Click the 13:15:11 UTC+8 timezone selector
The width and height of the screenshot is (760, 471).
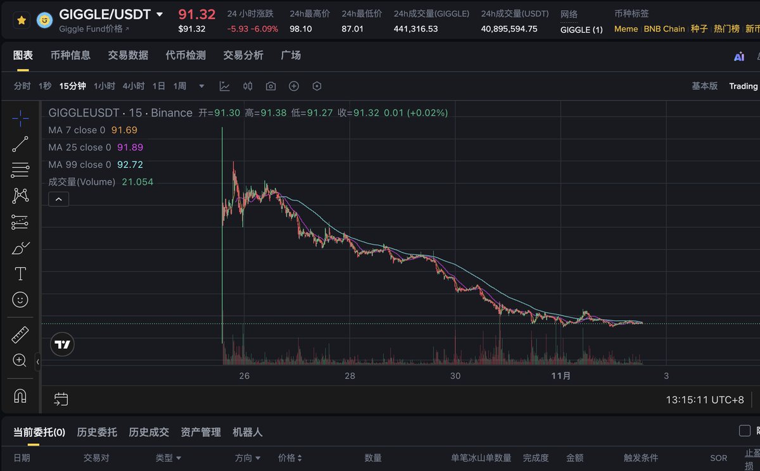(705, 400)
